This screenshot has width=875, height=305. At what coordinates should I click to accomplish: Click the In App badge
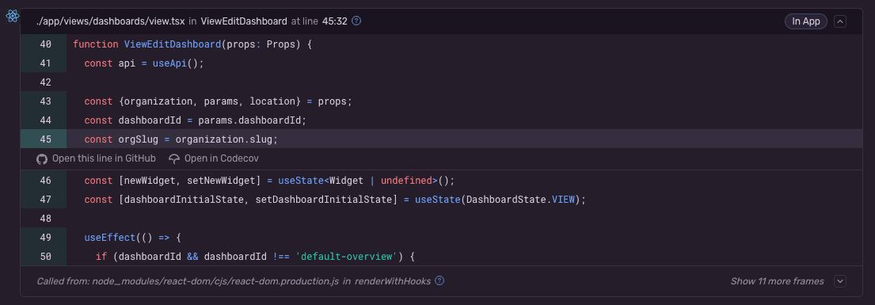pyautogui.click(x=806, y=21)
